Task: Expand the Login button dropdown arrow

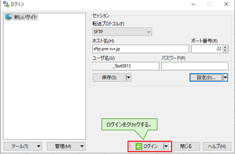Action: point(166,146)
